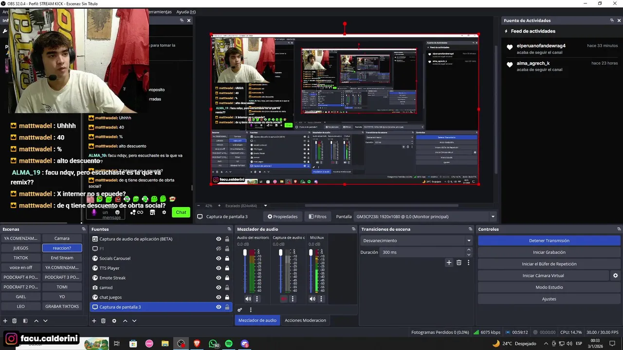Open options menu for Audio del escritorio channel
Image resolution: width=623 pixels, height=350 pixels.
[x=257, y=299]
